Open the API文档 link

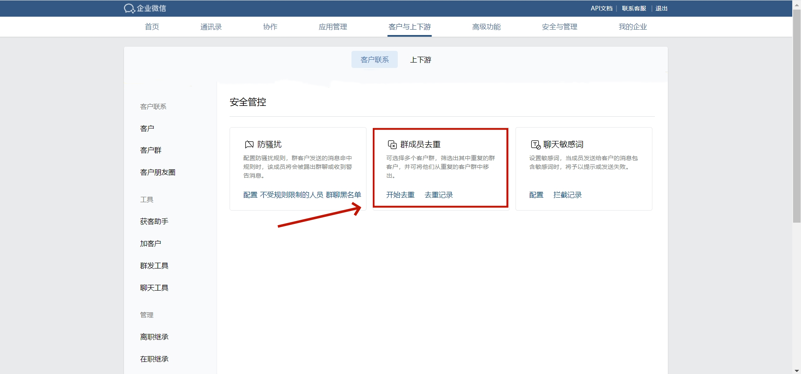click(601, 8)
